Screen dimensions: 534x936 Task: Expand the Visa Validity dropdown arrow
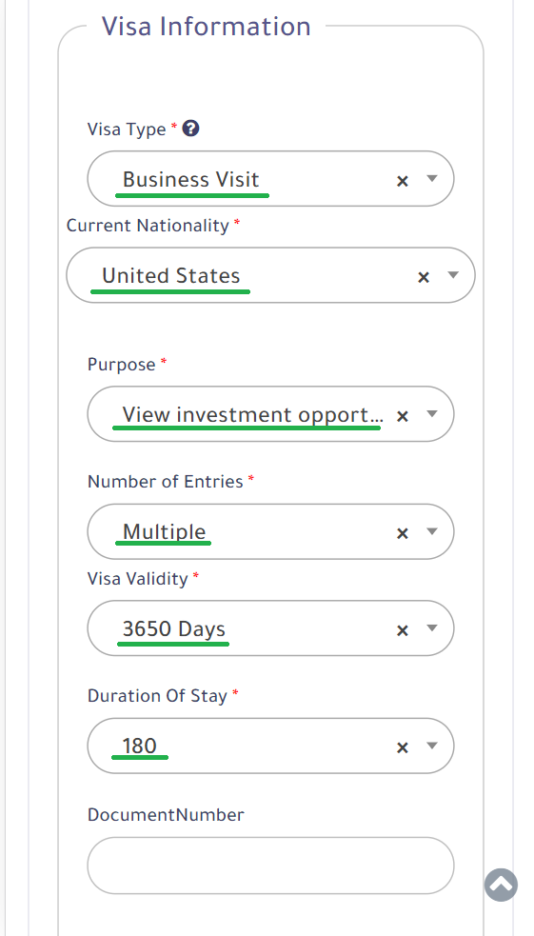pos(432,628)
